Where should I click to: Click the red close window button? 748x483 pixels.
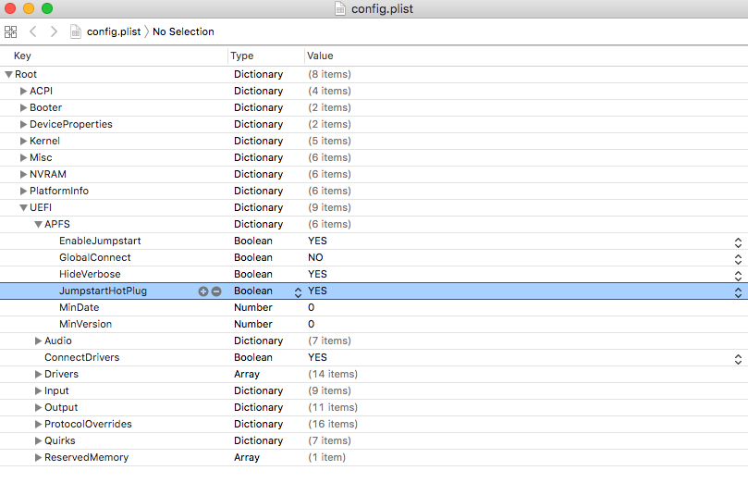click(10, 8)
